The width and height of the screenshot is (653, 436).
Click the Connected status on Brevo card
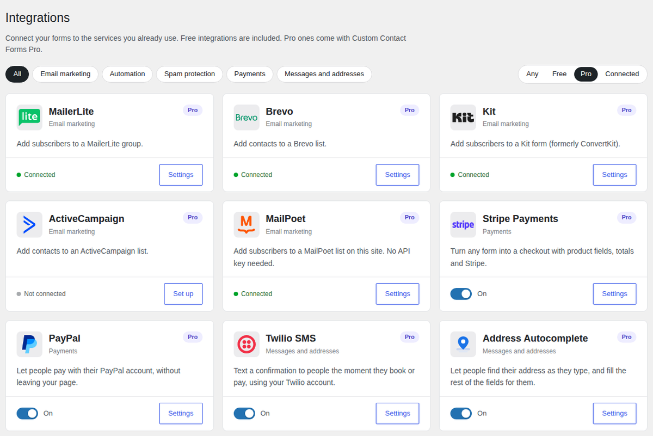click(x=253, y=175)
